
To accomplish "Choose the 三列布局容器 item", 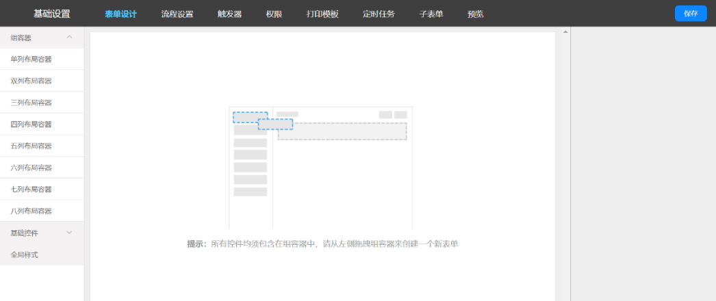I will (31, 103).
